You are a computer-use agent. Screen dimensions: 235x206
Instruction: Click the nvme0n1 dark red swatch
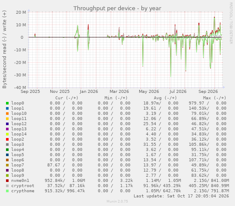(7, 181)
